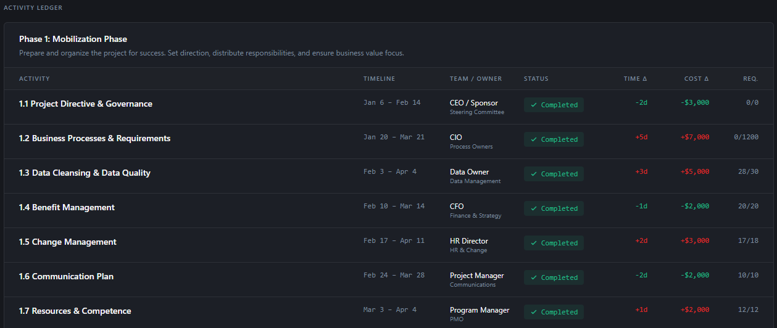777x328 pixels.
Task: Sort by Cost Δ column header
Action: (x=696, y=79)
